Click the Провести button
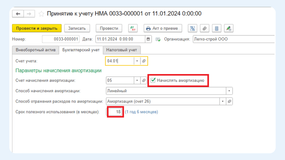The width and height of the screenshot is (285, 160). (109, 28)
